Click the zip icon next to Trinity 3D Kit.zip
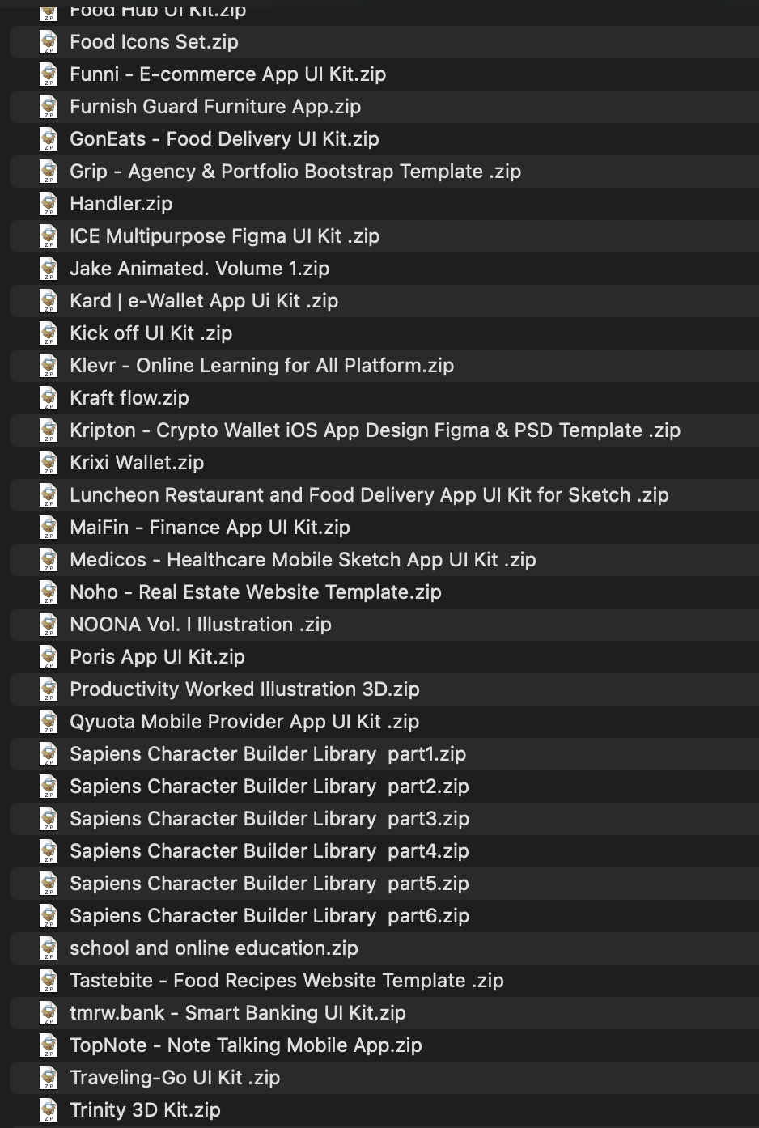Viewport: 759px width, 1128px height. [49, 1110]
